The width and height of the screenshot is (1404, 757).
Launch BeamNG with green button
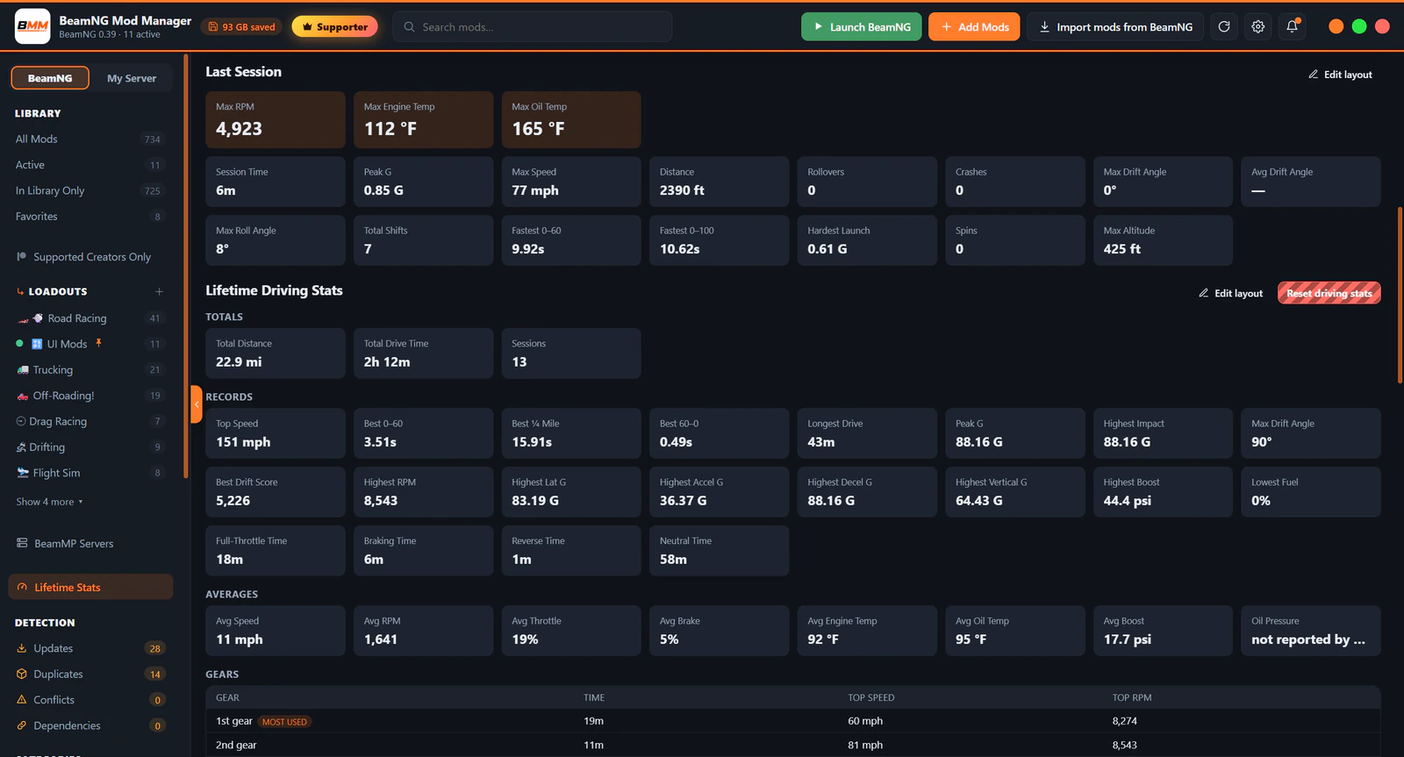pos(861,27)
